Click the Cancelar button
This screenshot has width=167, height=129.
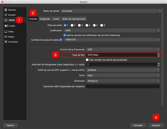(x=138, y=125)
